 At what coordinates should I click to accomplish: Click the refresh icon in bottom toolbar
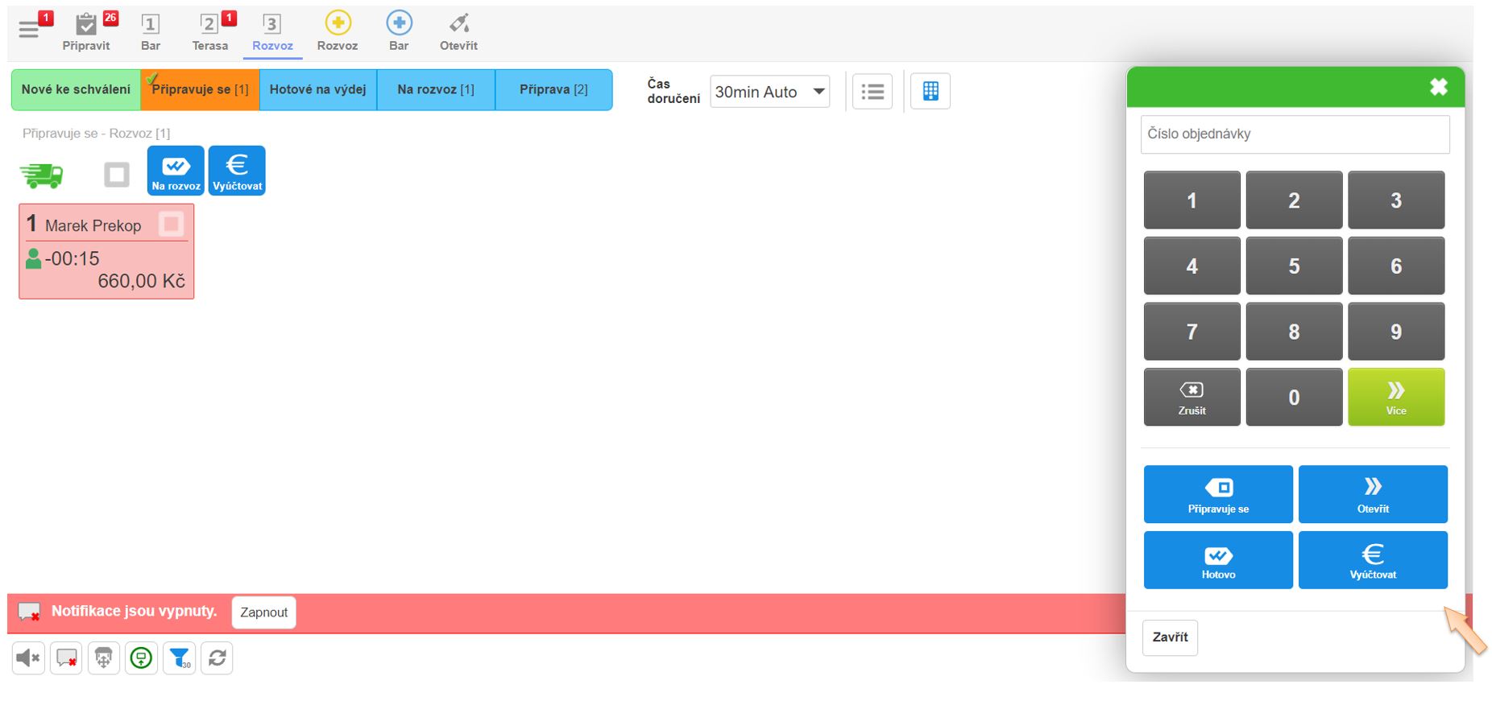pyautogui.click(x=217, y=658)
